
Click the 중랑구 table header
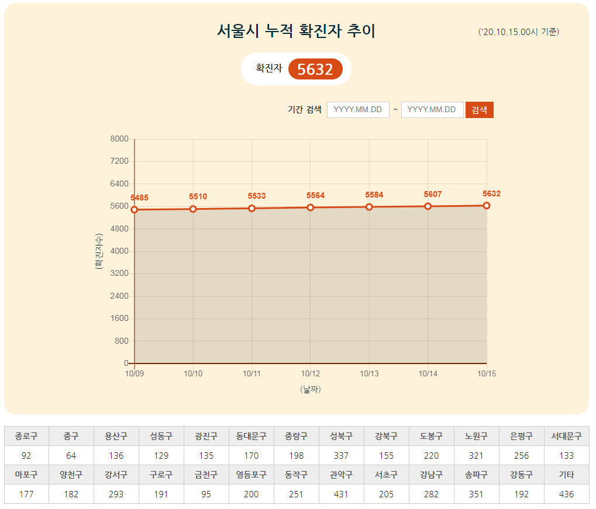coord(297,436)
